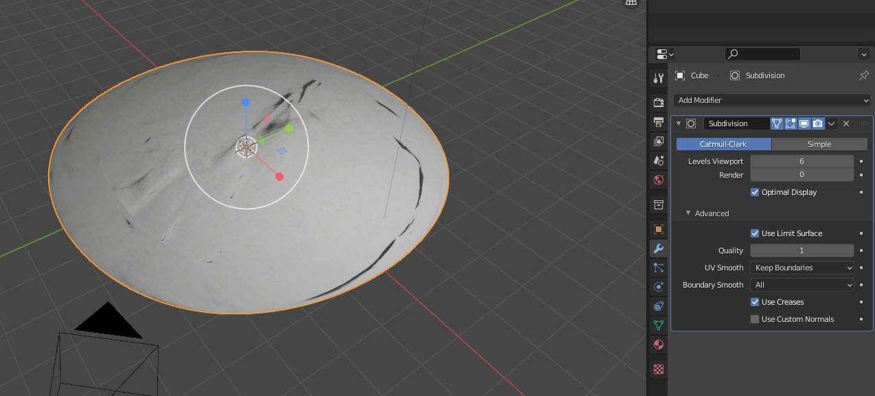Toggle modifier render visibility camera icon
875x396 pixels.
tap(817, 124)
